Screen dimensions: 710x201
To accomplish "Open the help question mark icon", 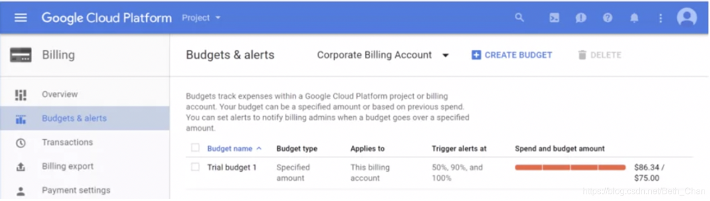I will point(607,18).
